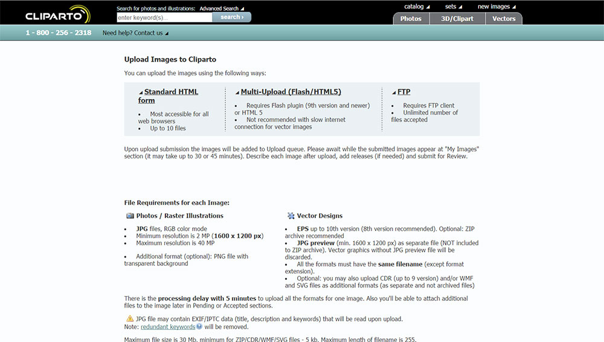604x342 pixels.
Task: Switch to the 3D/Clipart tab
Action: [457, 19]
